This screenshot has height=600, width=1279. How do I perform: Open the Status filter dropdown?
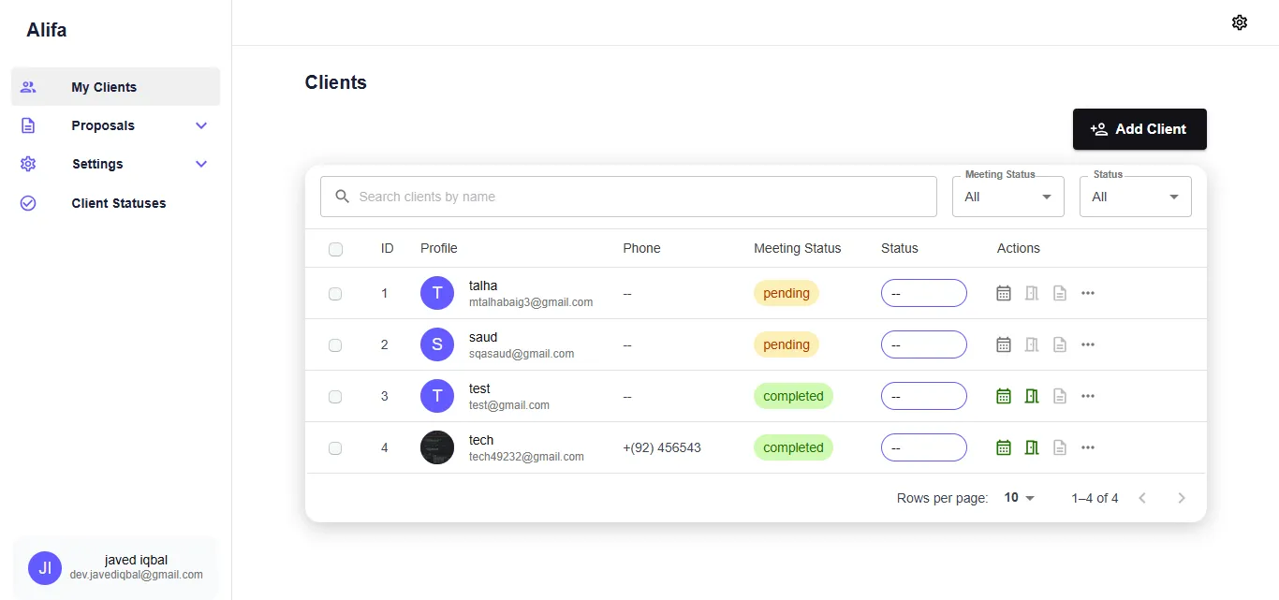tap(1136, 197)
